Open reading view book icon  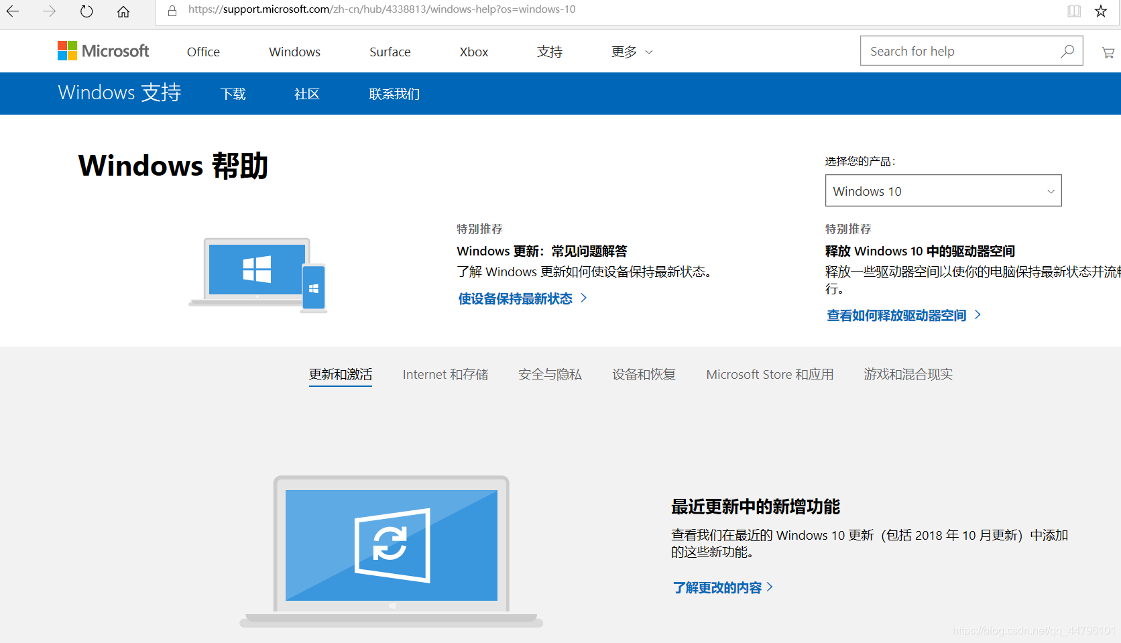tap(1074, 11)
